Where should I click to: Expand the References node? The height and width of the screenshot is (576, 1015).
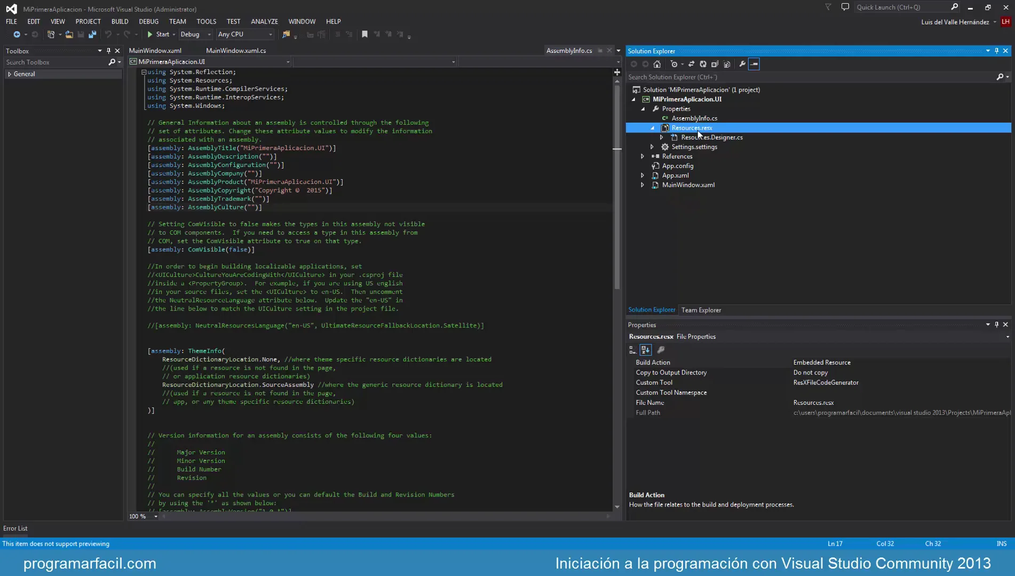click(643, 156)
